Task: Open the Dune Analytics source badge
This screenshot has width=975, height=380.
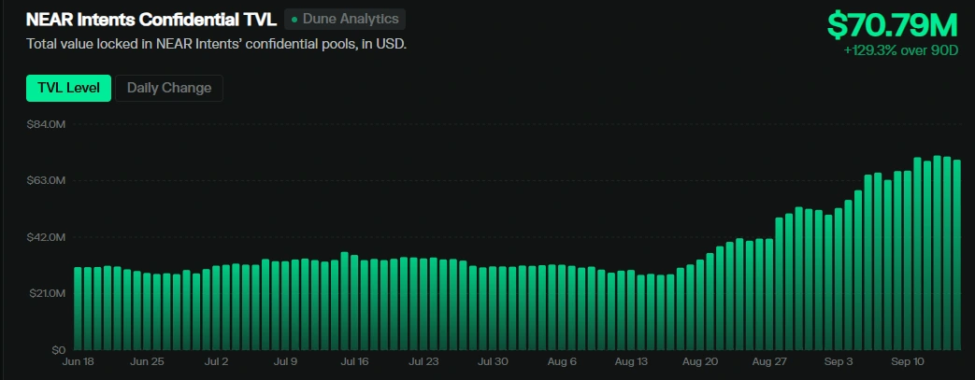Action: [x=345, y=20]
